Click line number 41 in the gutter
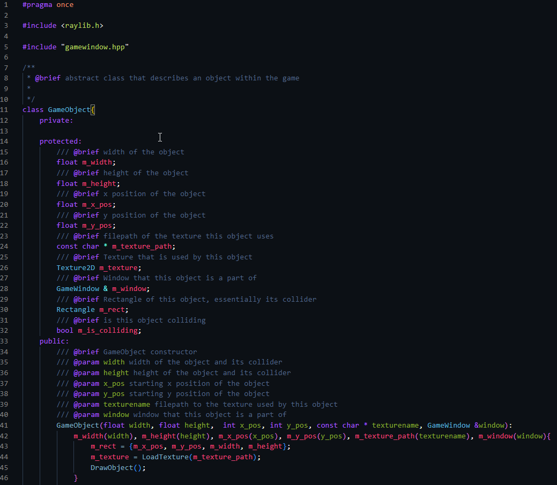This screenshot has height=485, width=557. pyautogui.click(x=5, y=426)
